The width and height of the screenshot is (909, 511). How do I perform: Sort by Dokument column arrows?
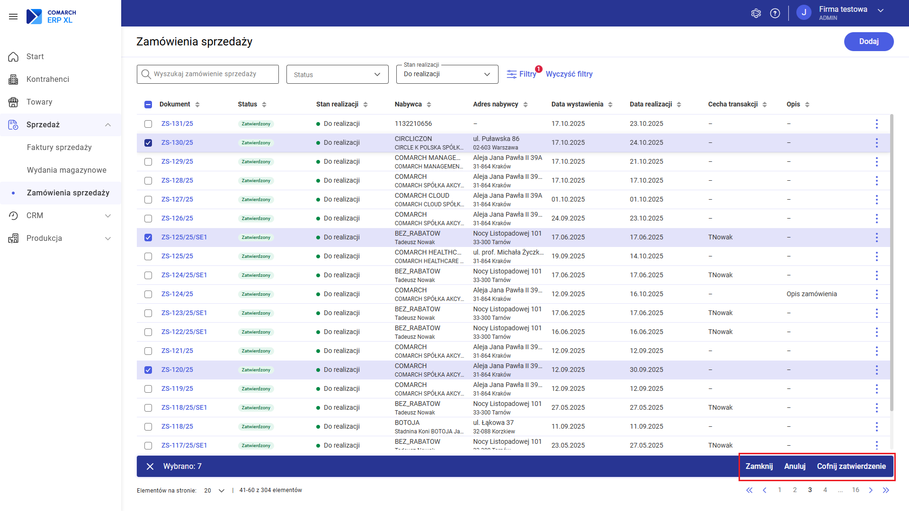pos(197,105)
